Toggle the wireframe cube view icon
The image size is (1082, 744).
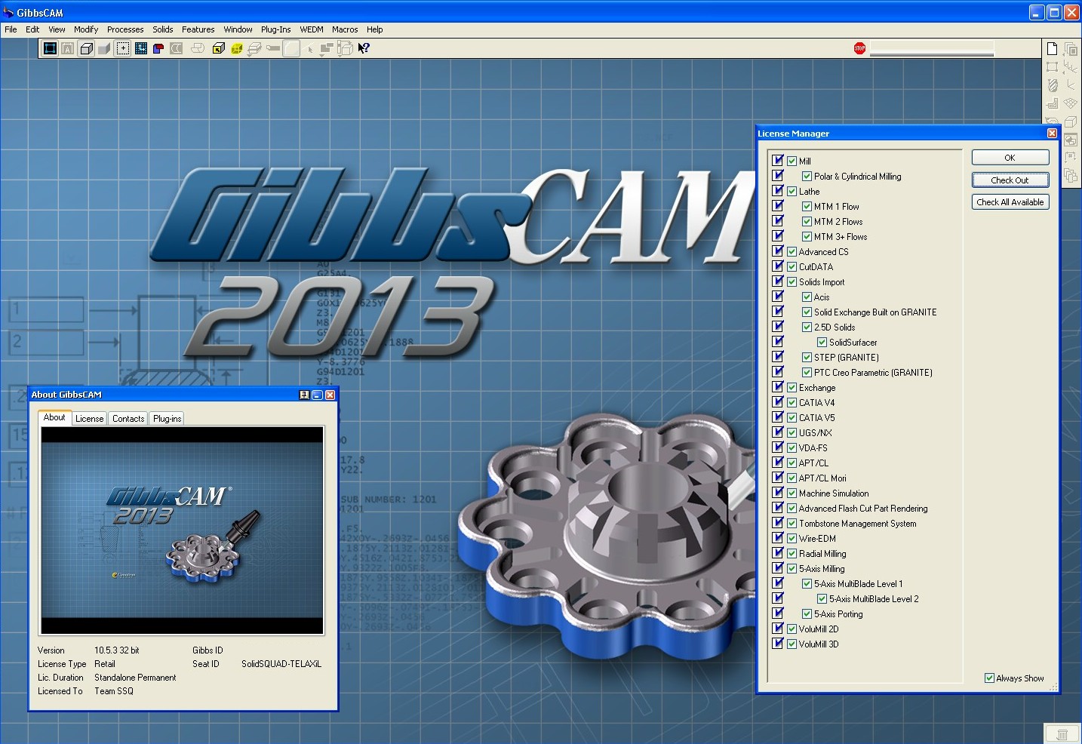tap(86, 48)
